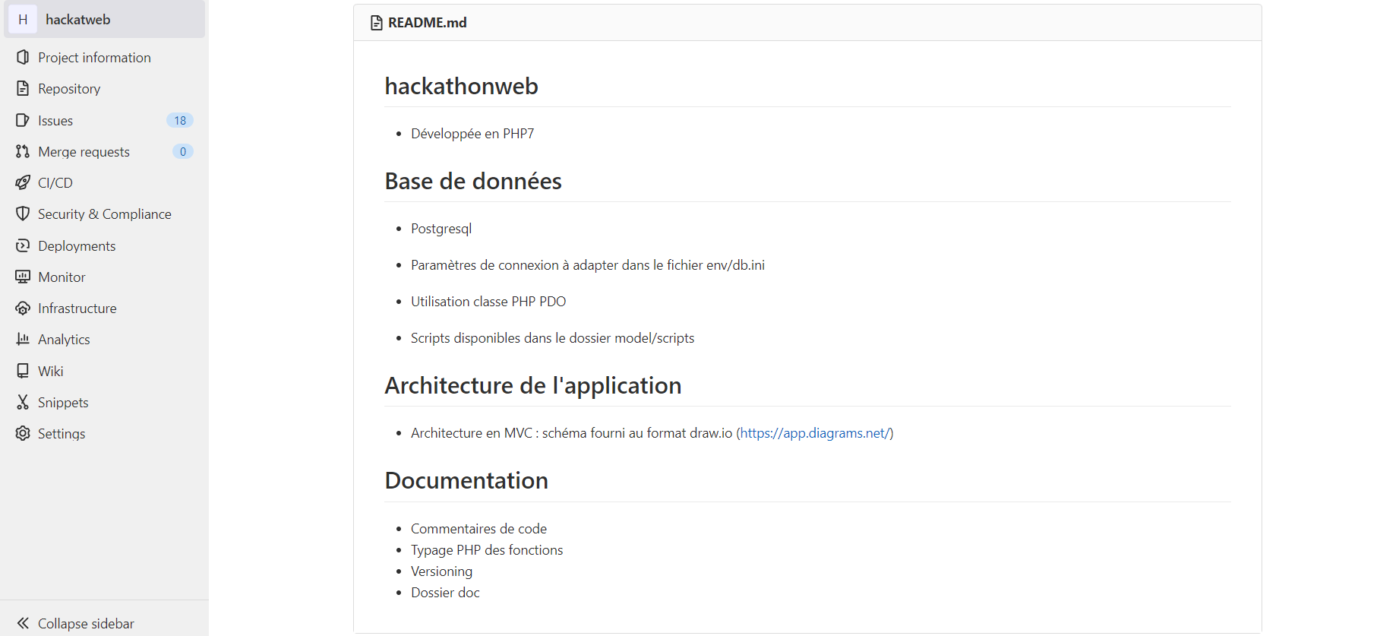1399x636 pixels.
Task: Collapse the sidebar using the chevron control
Action: (x=23, y=623)
